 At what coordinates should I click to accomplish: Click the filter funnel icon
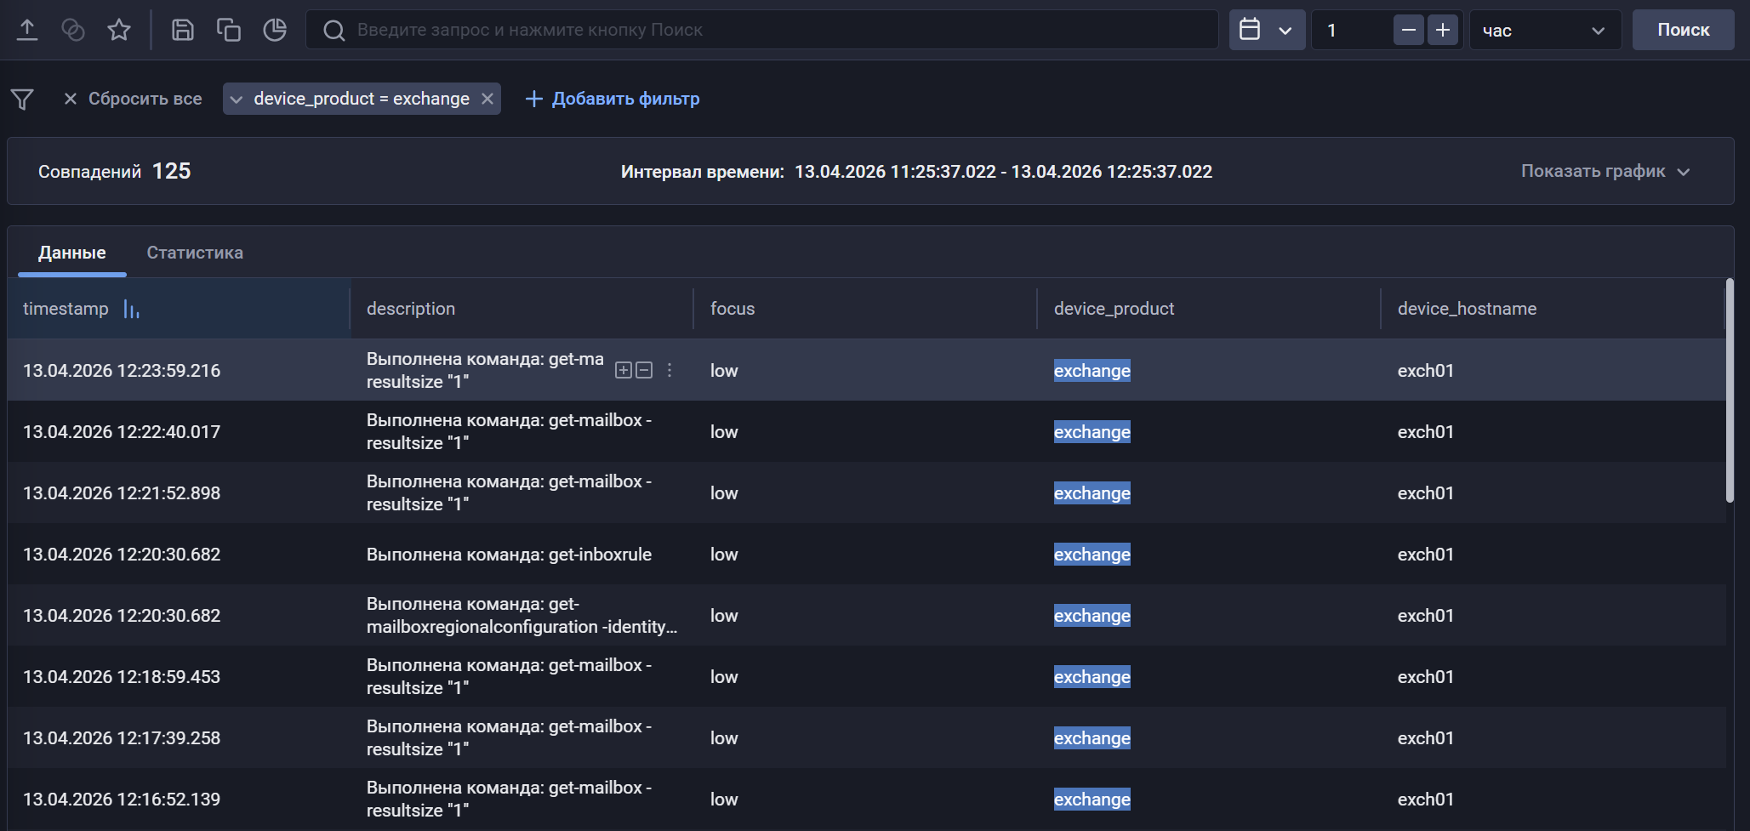tap(21, 99)
